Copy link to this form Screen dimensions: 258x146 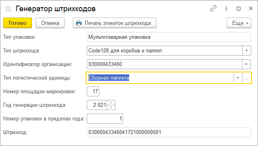[214, 8]
